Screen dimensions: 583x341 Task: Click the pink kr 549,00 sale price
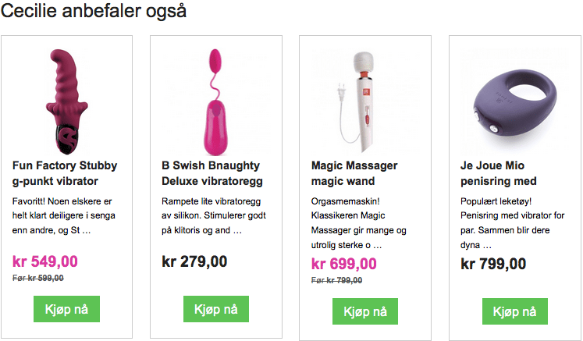[x=45, y=261]
